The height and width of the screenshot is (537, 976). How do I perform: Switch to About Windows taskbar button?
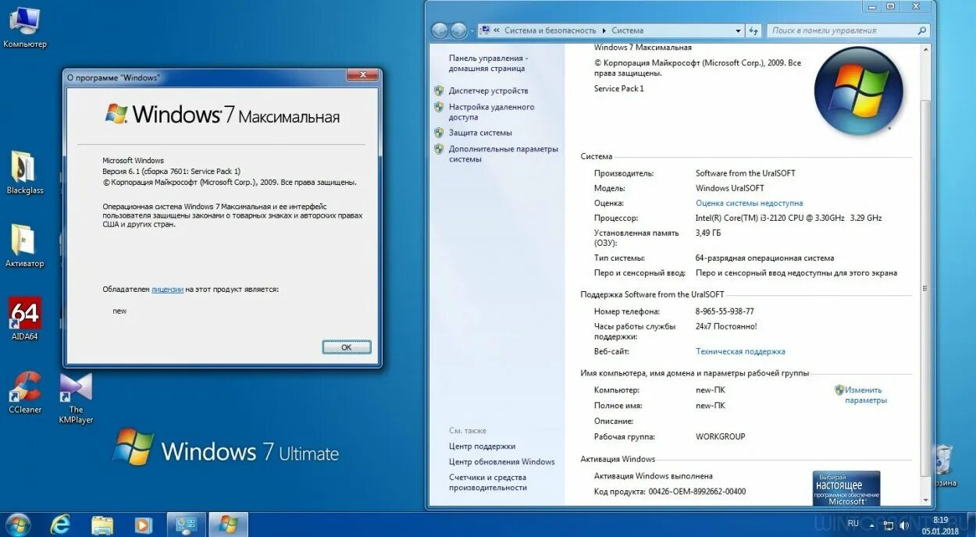pos(228,525)
